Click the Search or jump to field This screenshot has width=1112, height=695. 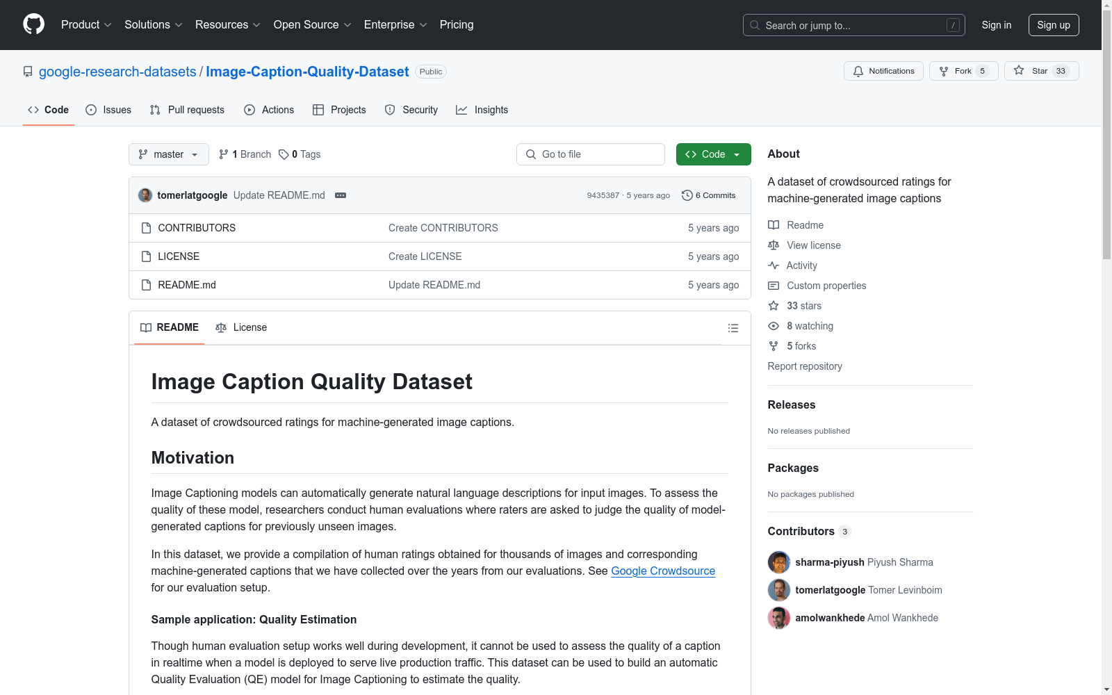coord(854,25)
